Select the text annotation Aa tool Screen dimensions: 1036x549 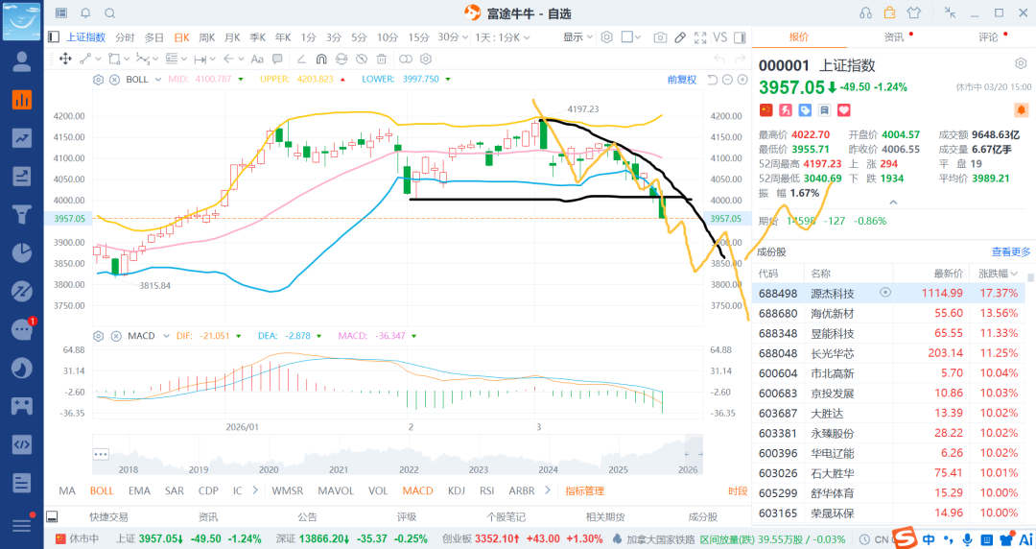click(257, 59)
